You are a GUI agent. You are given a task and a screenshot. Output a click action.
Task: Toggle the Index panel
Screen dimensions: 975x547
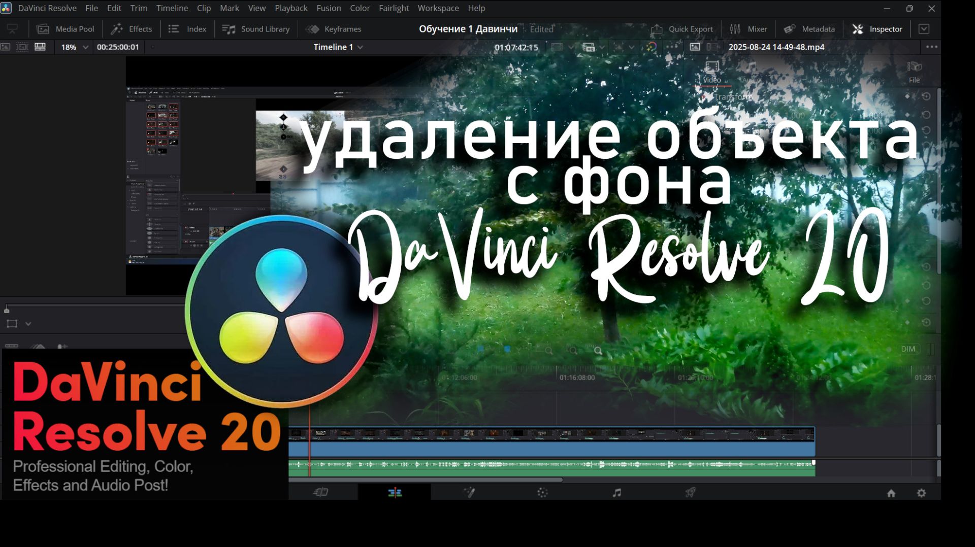tap(187, 29)
